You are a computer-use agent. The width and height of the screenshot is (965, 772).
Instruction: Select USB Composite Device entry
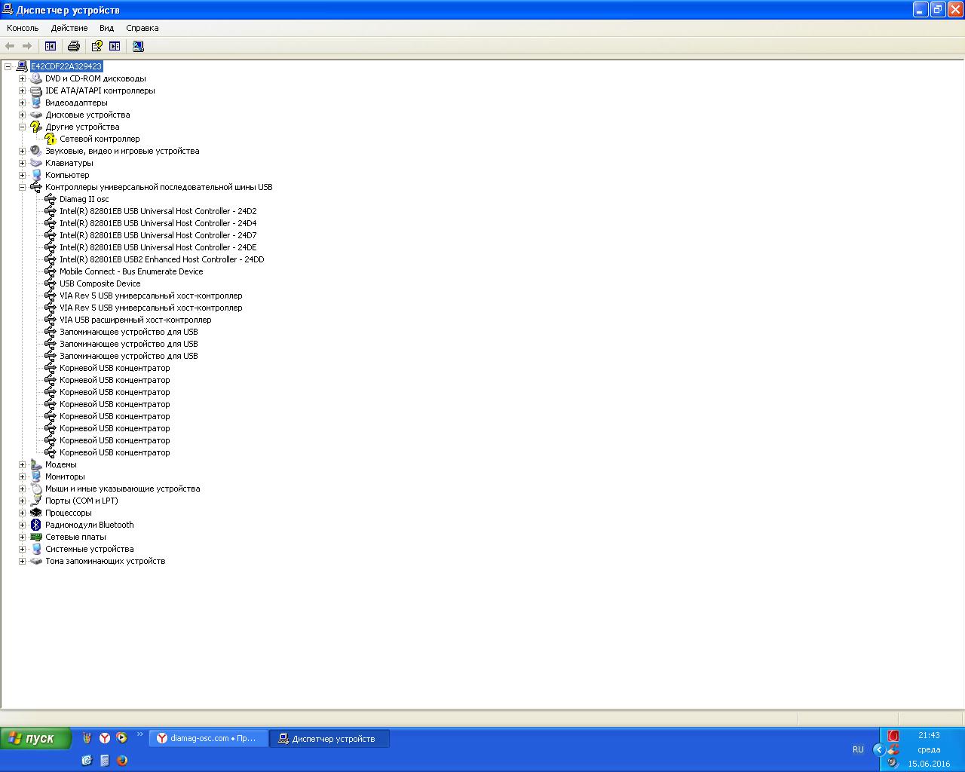point(100,283)
